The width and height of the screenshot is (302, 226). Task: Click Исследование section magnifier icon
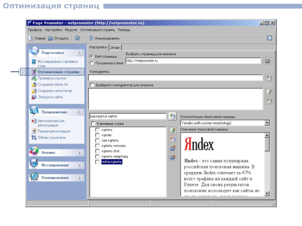34,163
